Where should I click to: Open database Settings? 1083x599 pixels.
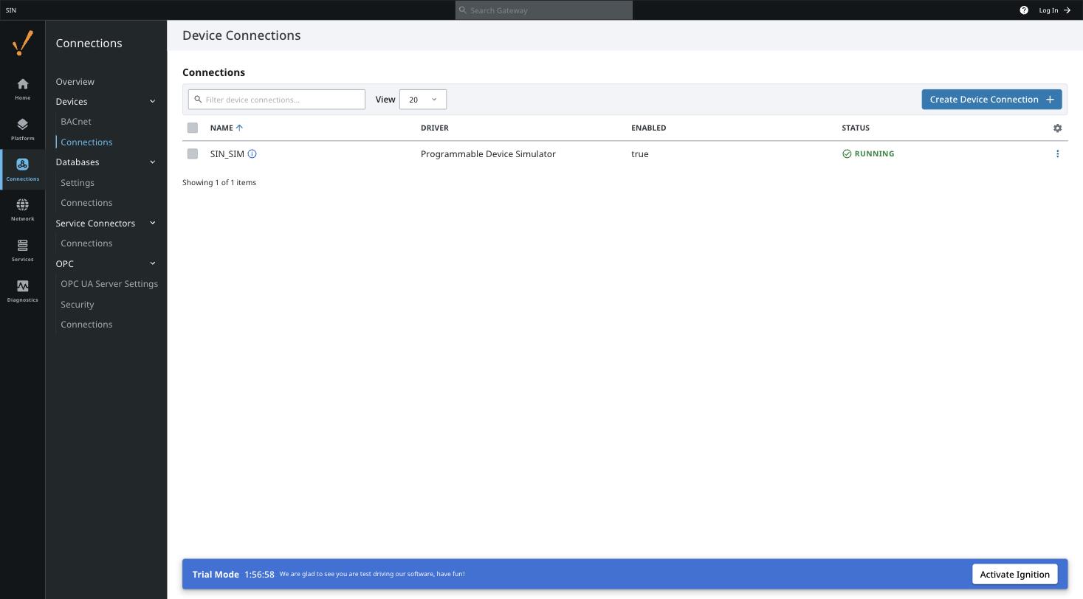click(78, 183)
